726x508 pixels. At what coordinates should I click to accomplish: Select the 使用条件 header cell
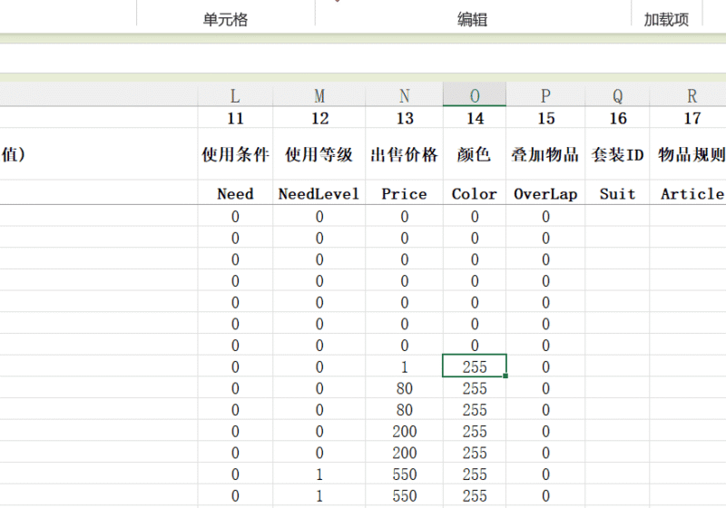tap(235, 154)
